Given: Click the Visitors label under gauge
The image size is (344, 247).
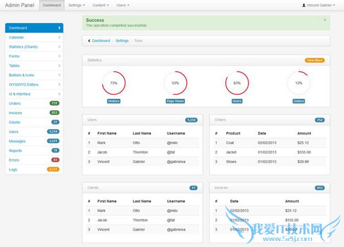Looking at the screenshot, I should click(x=113, y=101).
